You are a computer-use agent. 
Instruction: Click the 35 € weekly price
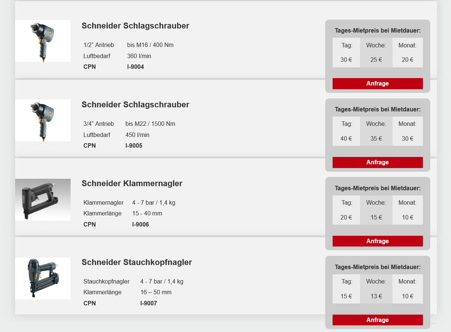tap(376, 138)
